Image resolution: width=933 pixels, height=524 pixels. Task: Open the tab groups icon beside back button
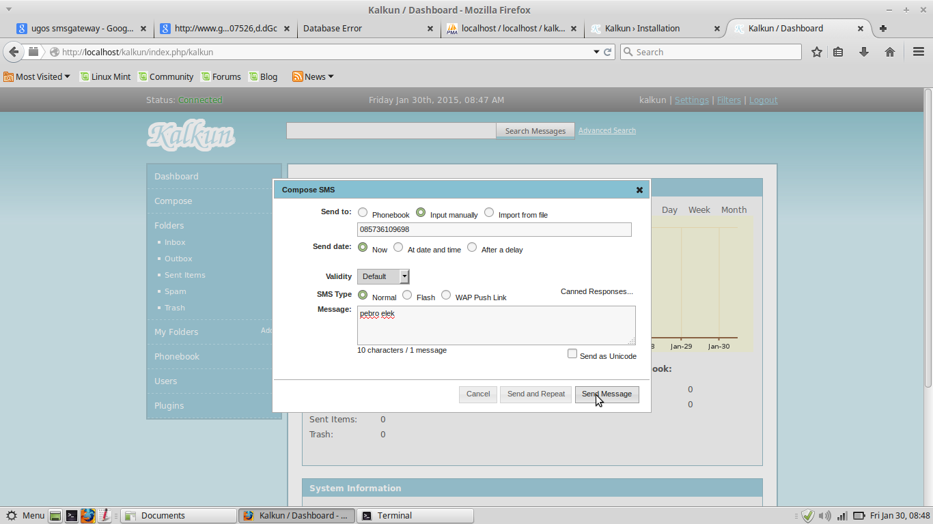click(33, 52)
